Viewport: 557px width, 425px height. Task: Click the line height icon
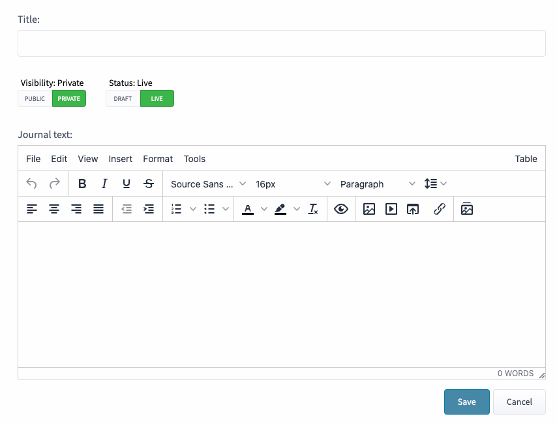click(x=431, y=184)
